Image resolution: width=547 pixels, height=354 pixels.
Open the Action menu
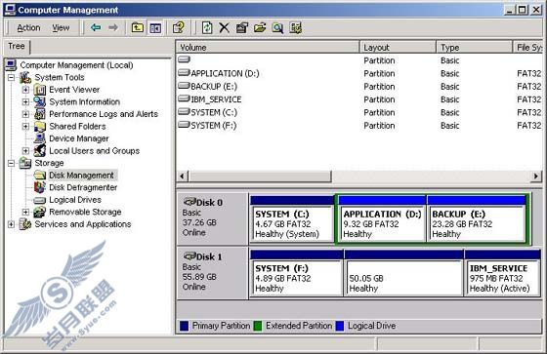pos(28,28)
